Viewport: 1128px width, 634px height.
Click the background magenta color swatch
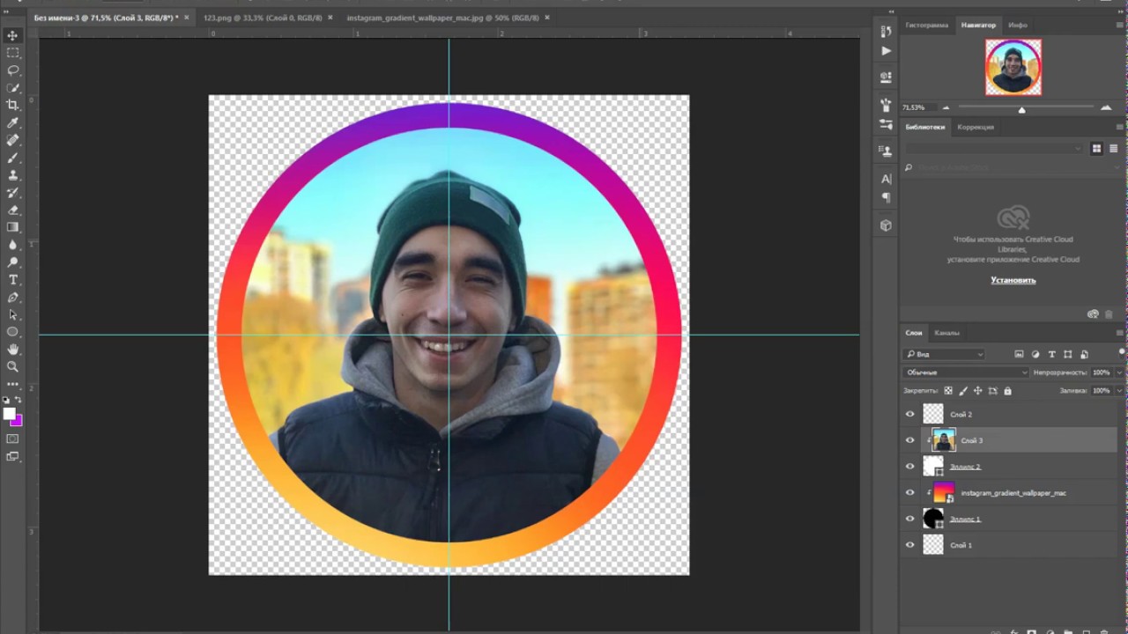(x=17, y=421)
